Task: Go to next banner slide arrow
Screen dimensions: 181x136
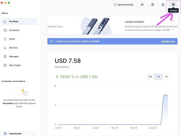Action: 173,30
